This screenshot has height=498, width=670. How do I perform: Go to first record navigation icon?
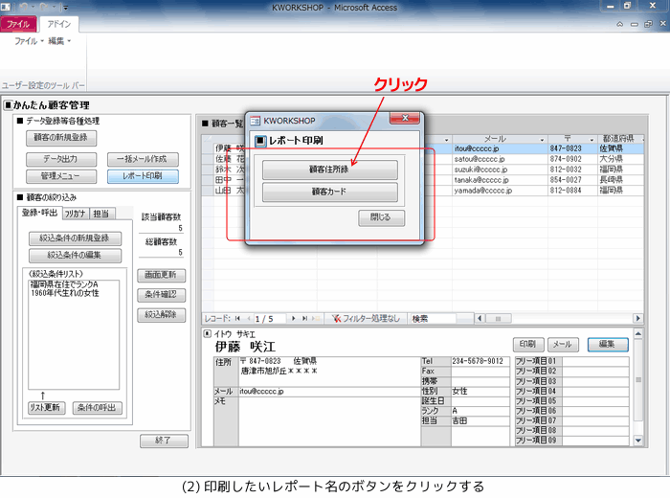point(237,319)
